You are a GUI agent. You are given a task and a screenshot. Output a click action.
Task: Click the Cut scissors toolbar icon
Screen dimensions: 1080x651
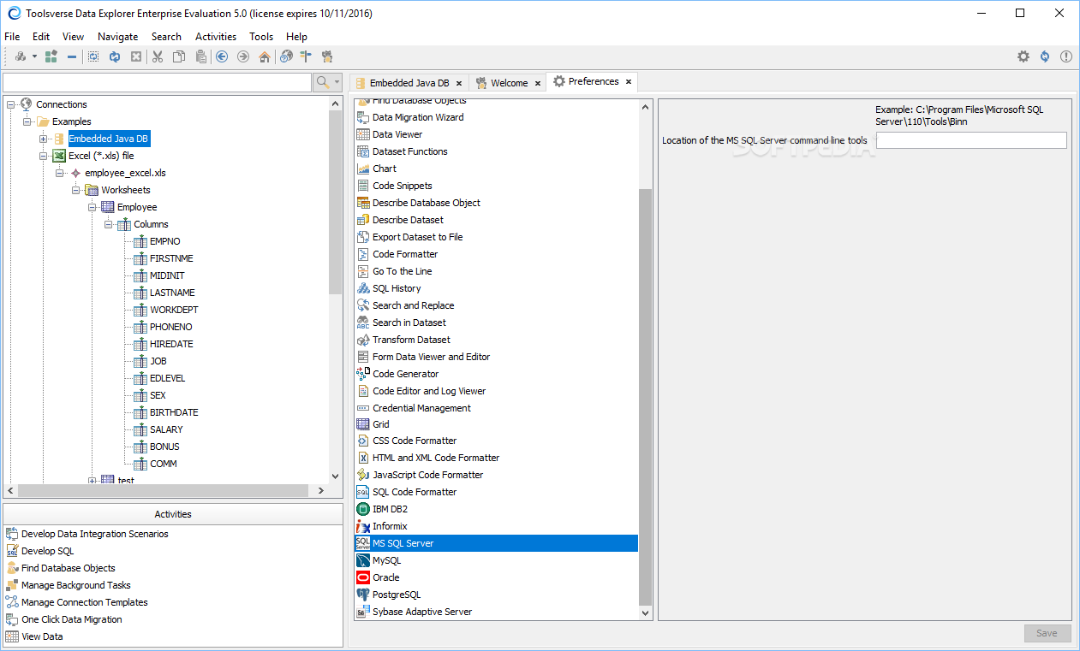(158, 56)
